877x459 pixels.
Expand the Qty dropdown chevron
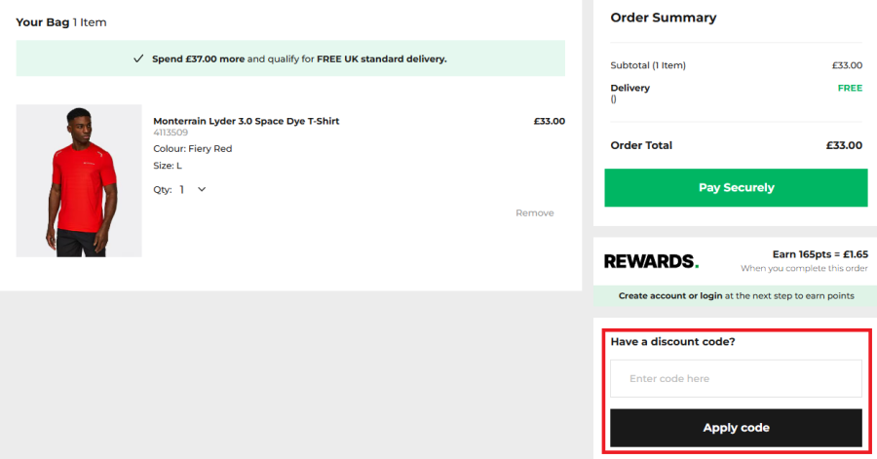click(202, 189)
